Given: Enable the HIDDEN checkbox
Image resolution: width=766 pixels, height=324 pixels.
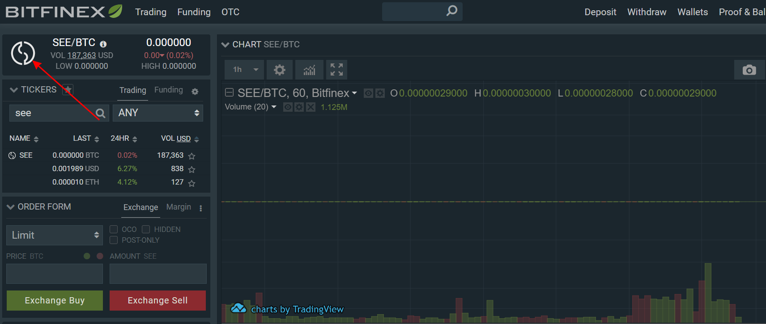Looking at the screenshot, I should [x=146, y=229].
